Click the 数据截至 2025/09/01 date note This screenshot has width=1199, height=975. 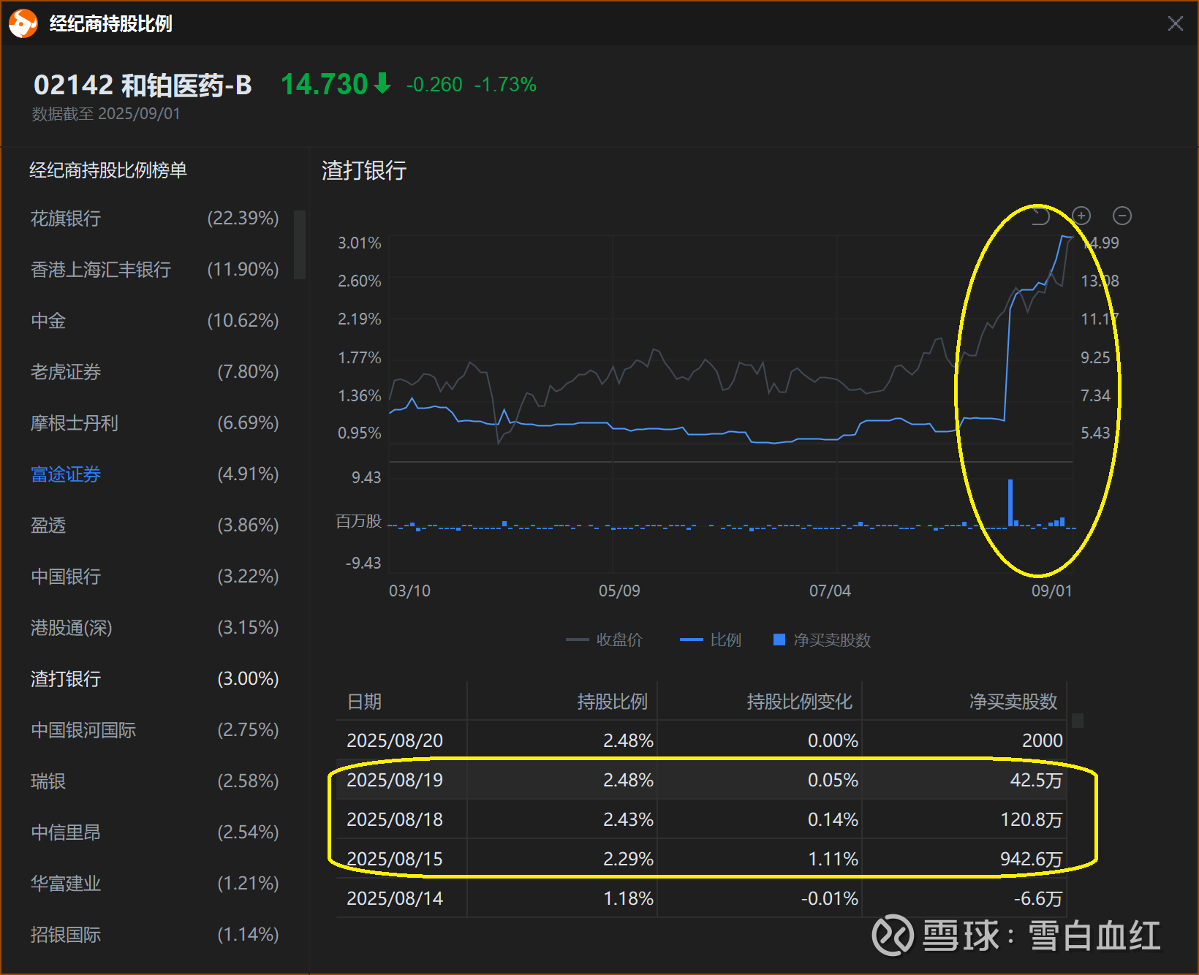pyautogui.click(x=106, y=114)
